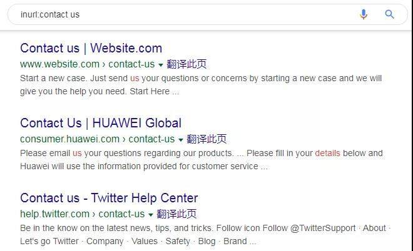Open the 'Contact us - Twitter Help Center' result
The width and height of the screenshot is (413, 251).
click(x=109, y=198)
